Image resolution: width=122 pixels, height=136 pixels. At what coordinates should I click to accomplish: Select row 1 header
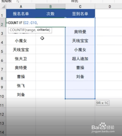coord(3,14)
